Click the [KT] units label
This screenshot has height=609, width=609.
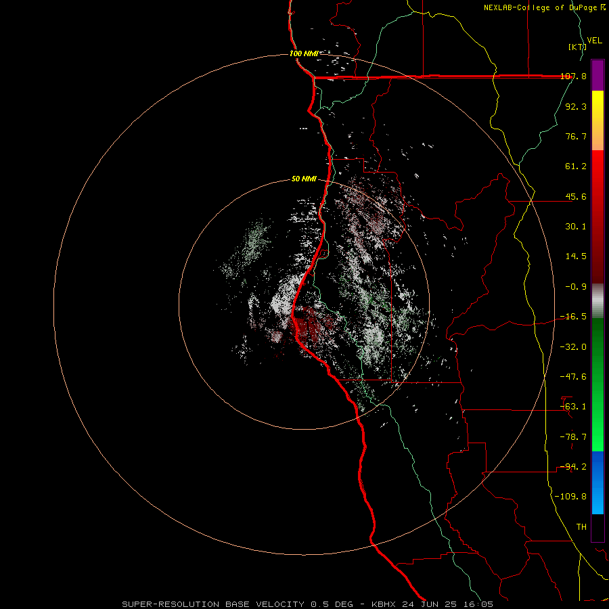click(577, 47)
